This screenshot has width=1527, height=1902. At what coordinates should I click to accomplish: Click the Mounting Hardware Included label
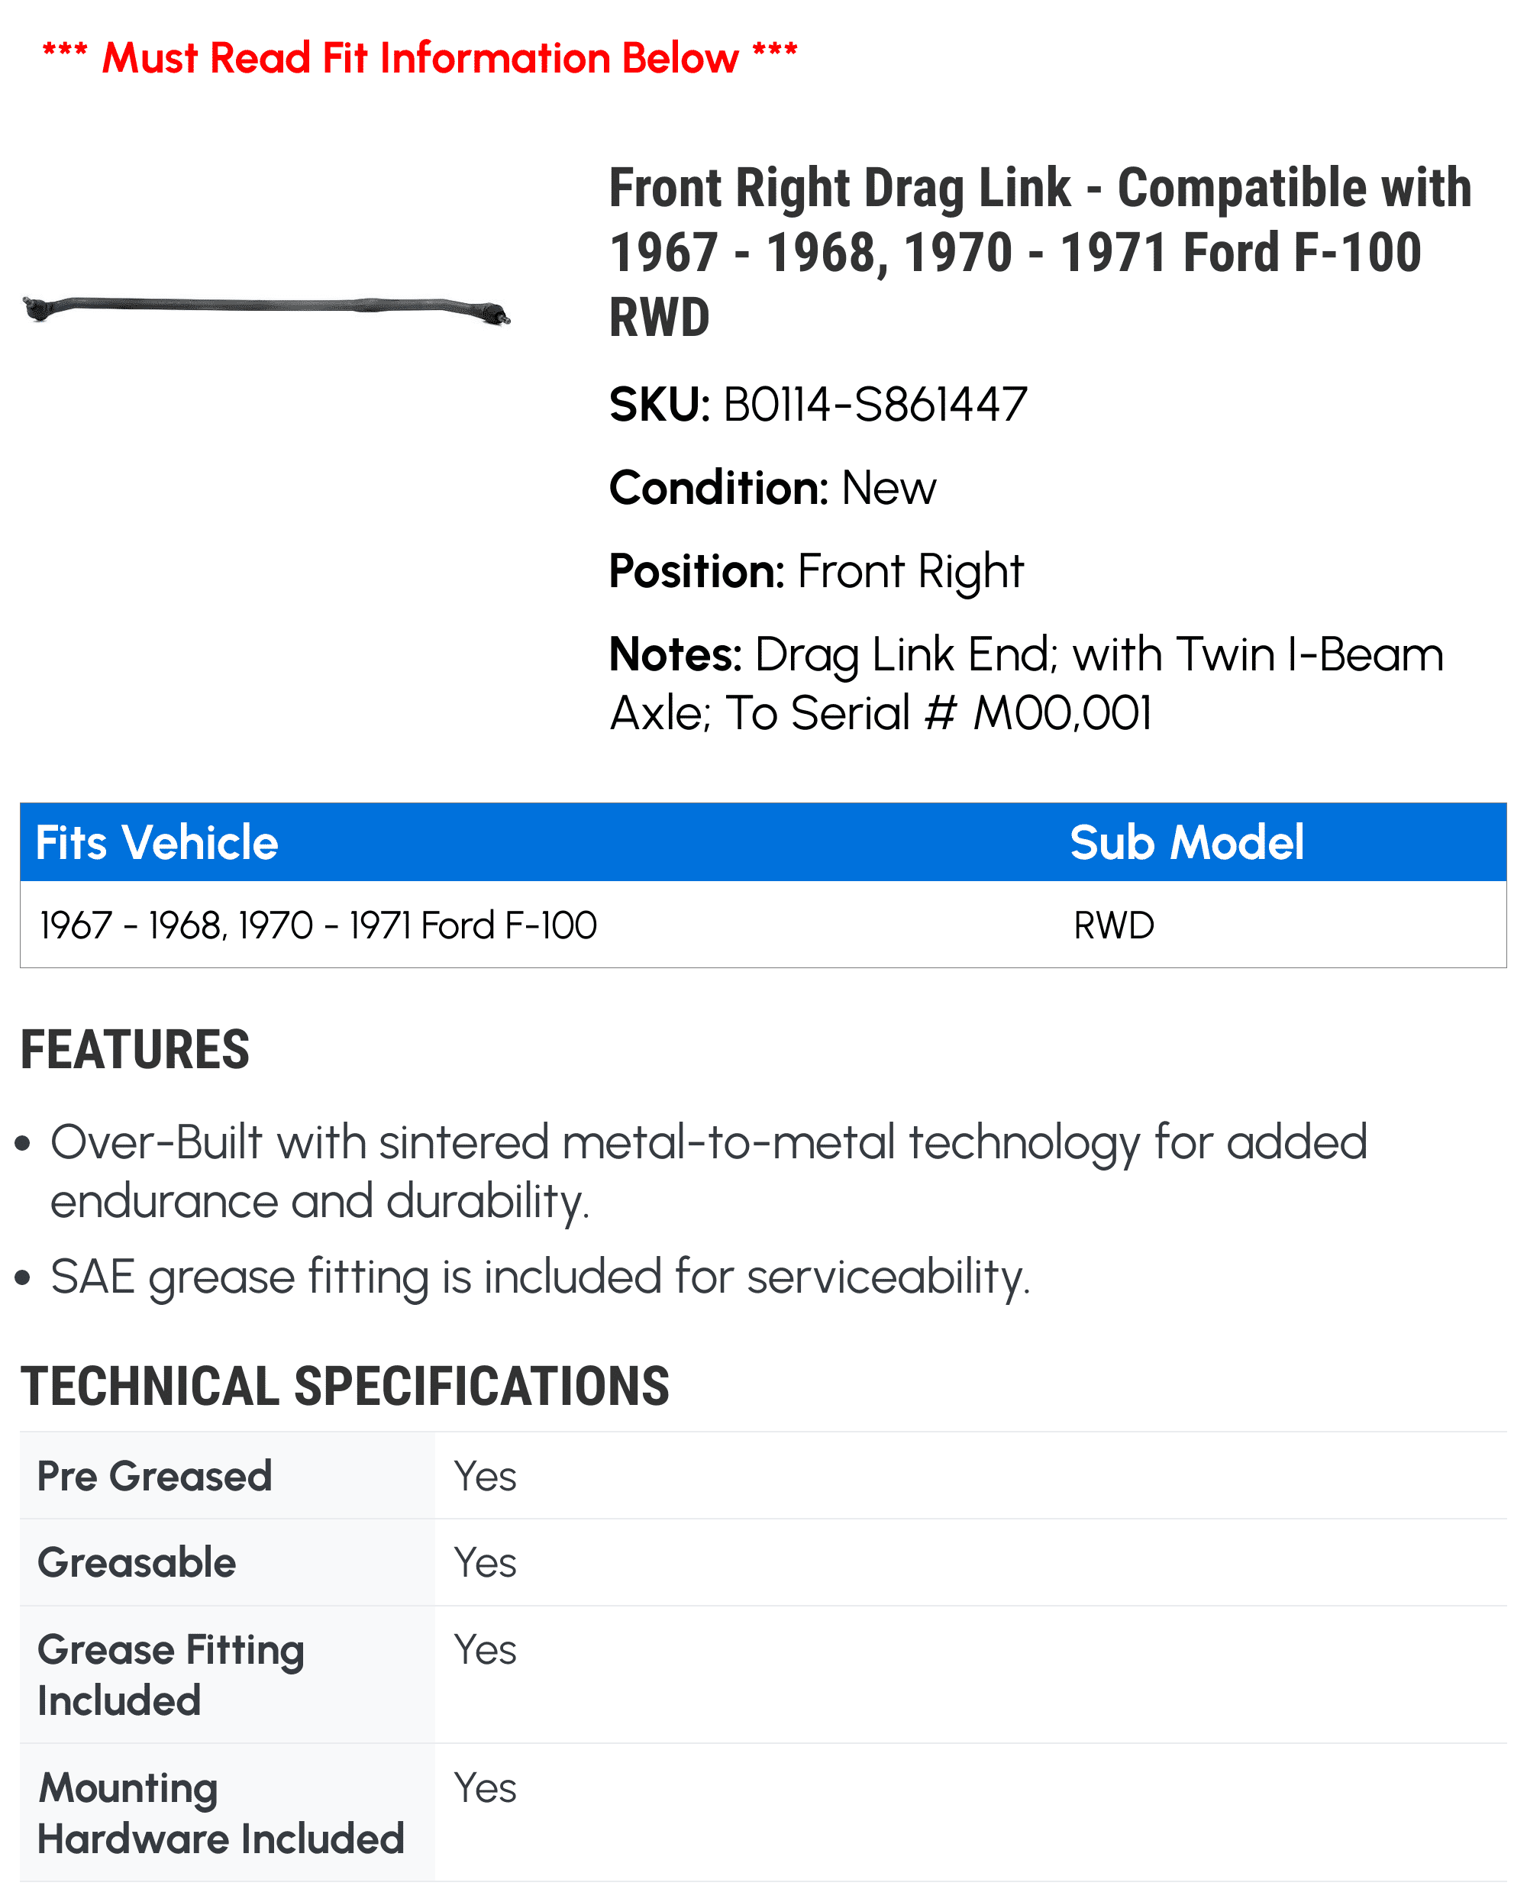pos(220,1813)
